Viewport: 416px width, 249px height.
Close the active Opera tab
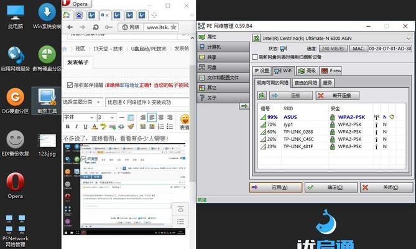(x=107, y=16)
